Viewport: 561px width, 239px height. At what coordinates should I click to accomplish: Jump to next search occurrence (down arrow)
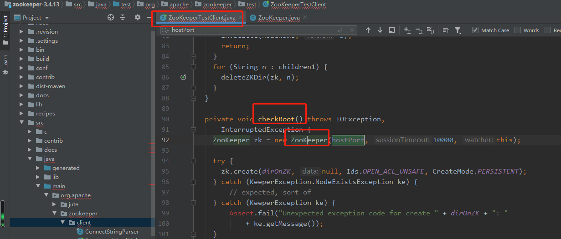click(x=380, y=30)
